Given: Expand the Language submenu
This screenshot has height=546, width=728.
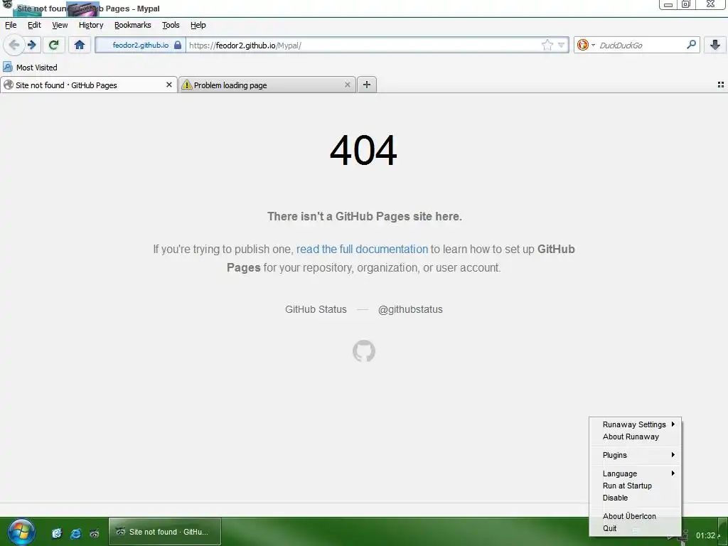Looking at the screenshot, I should 635,473.
